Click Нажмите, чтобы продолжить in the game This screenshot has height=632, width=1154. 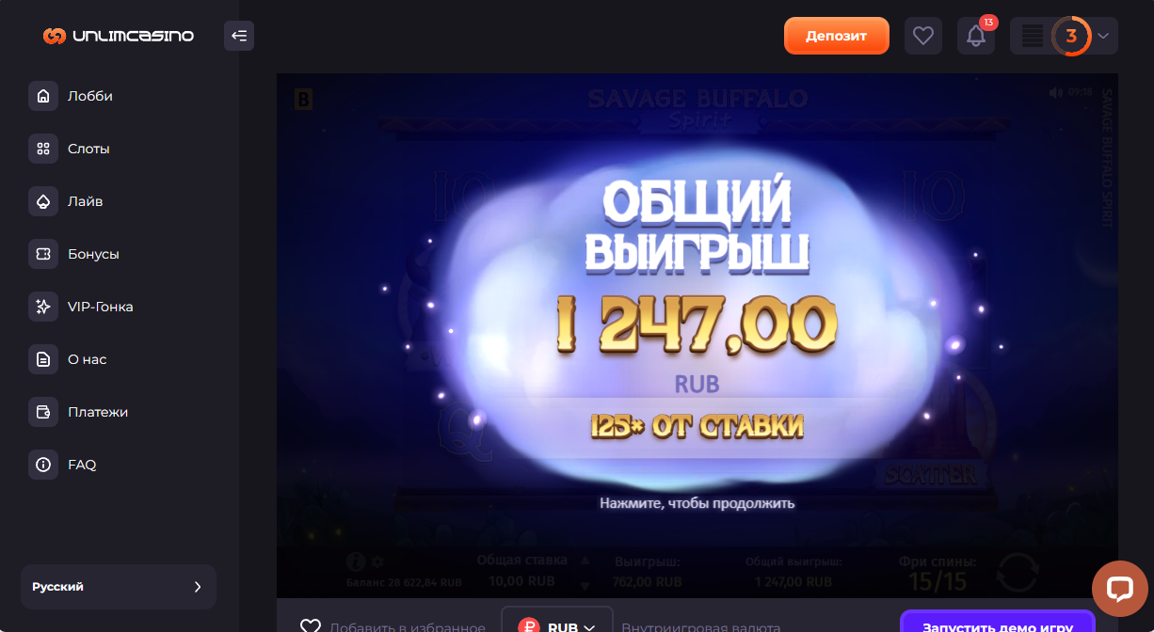tap(697, 503)
